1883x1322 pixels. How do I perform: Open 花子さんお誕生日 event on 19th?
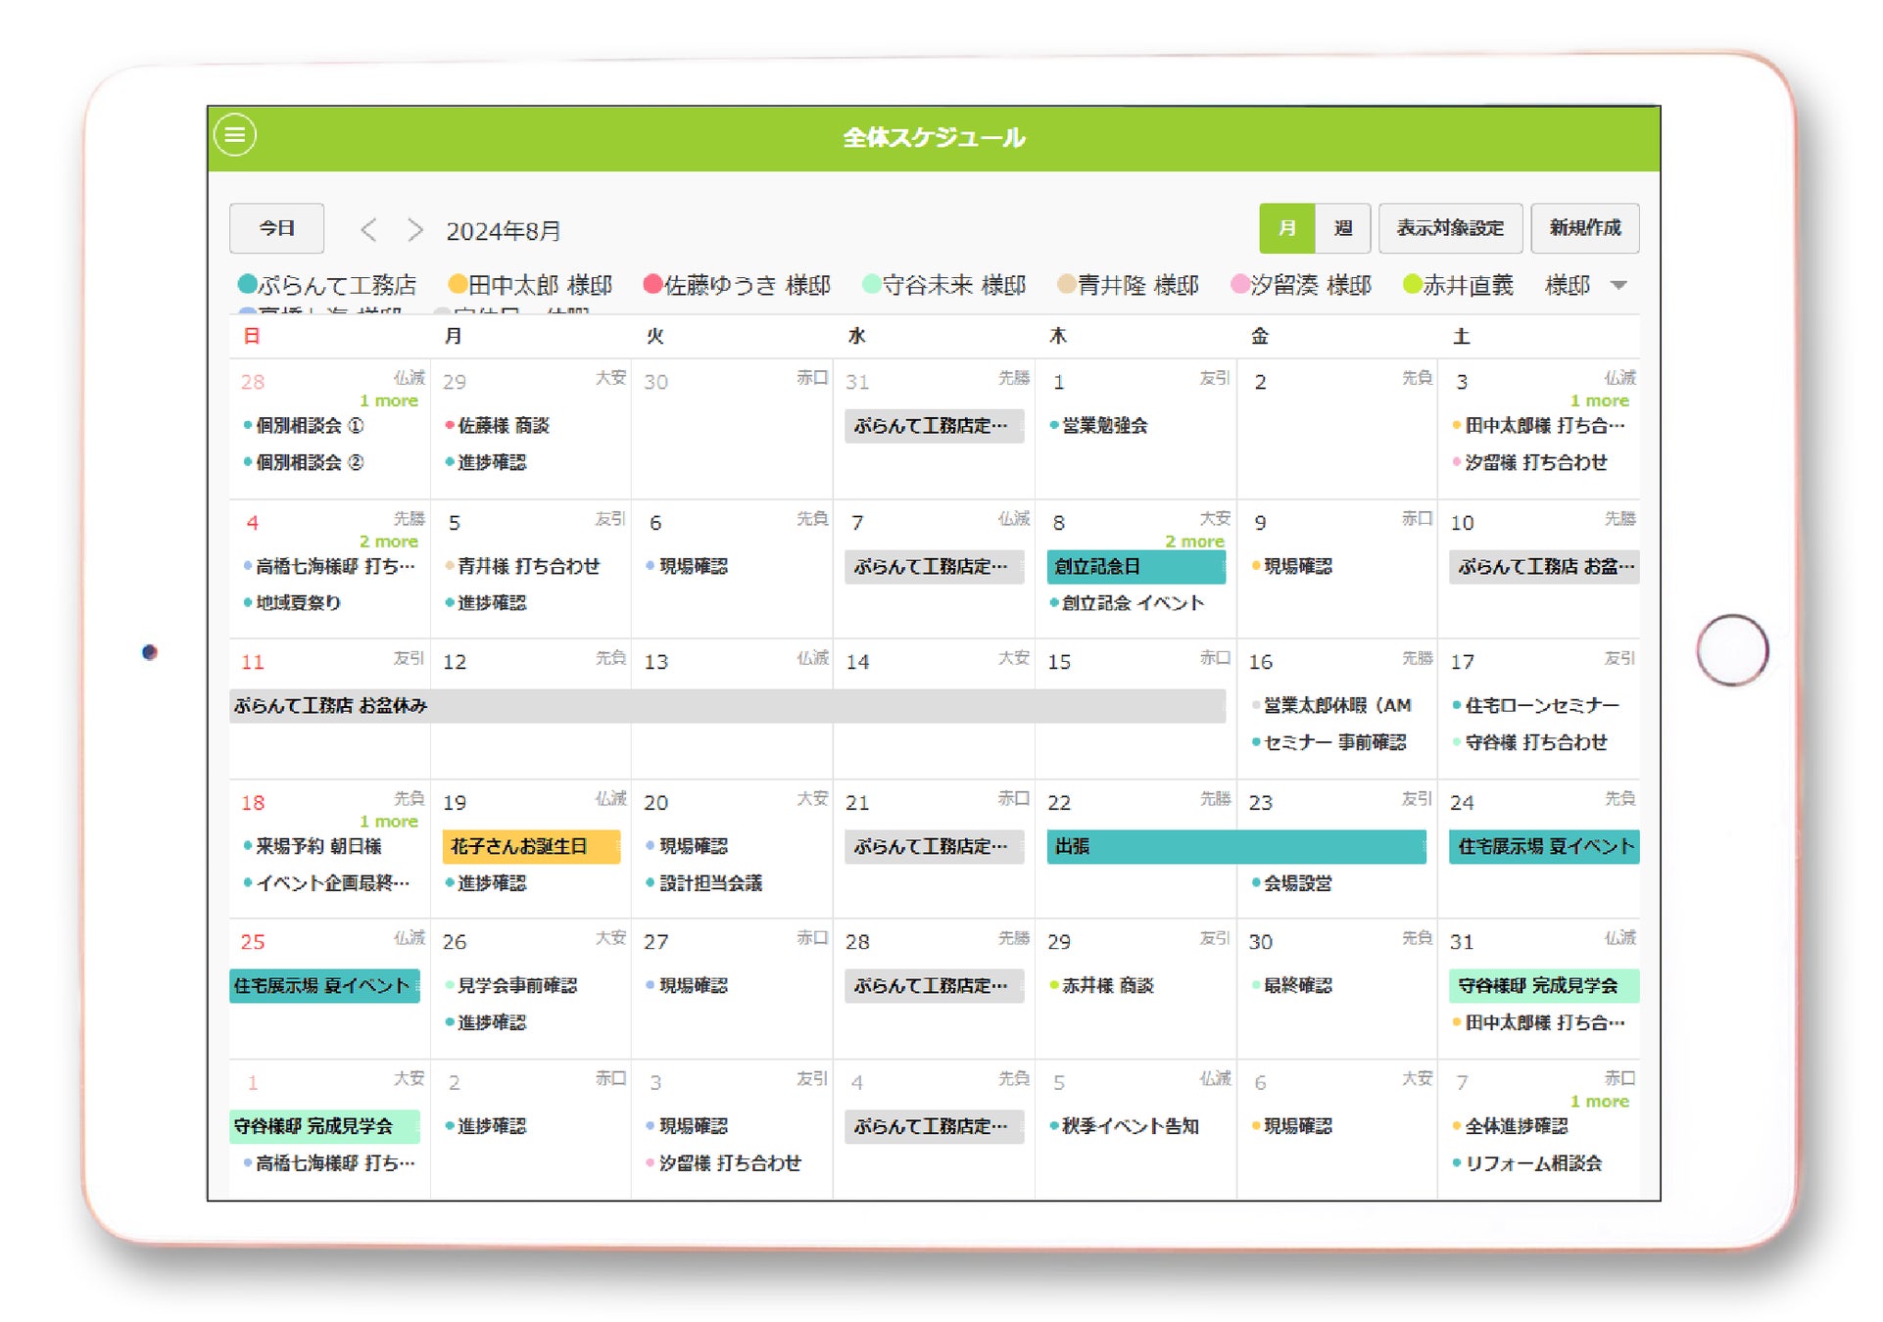click(x=530, y=847)
